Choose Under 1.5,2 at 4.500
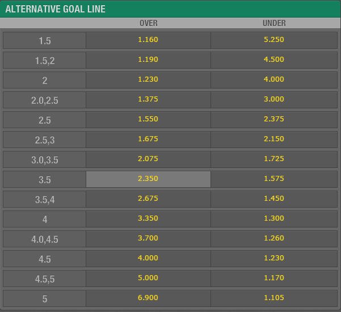Viewport: 341px width, 312px height. point(274,60)
